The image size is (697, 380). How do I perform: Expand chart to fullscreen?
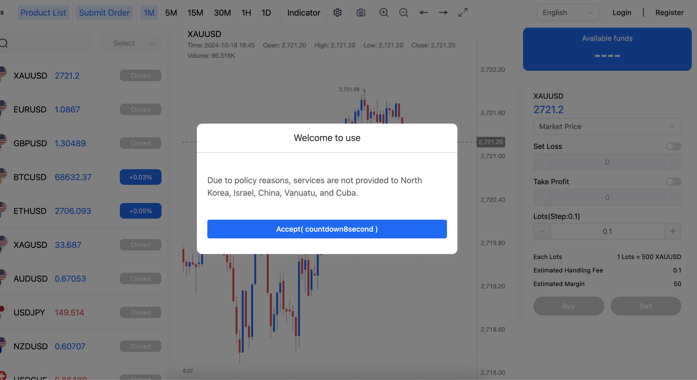point(463,12)
